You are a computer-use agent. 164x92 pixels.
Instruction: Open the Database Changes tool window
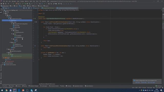pos(34,86)
